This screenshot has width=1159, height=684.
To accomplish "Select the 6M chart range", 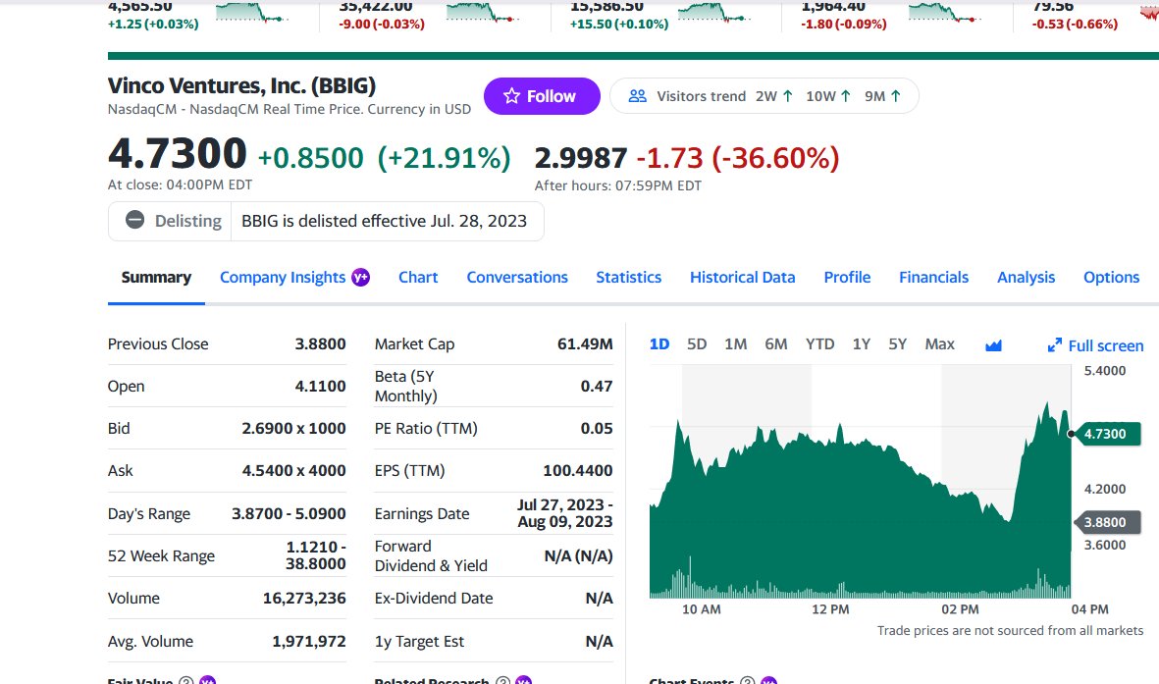I will [775, 343].
